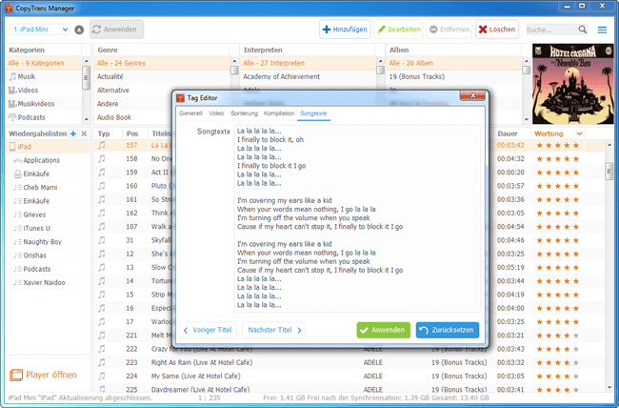Add a new playlist with plus icon
This screenshot has height=408, width=619.
73,133
